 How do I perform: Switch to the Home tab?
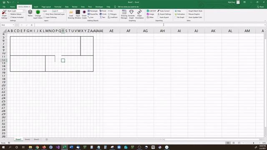coord(12,7)
